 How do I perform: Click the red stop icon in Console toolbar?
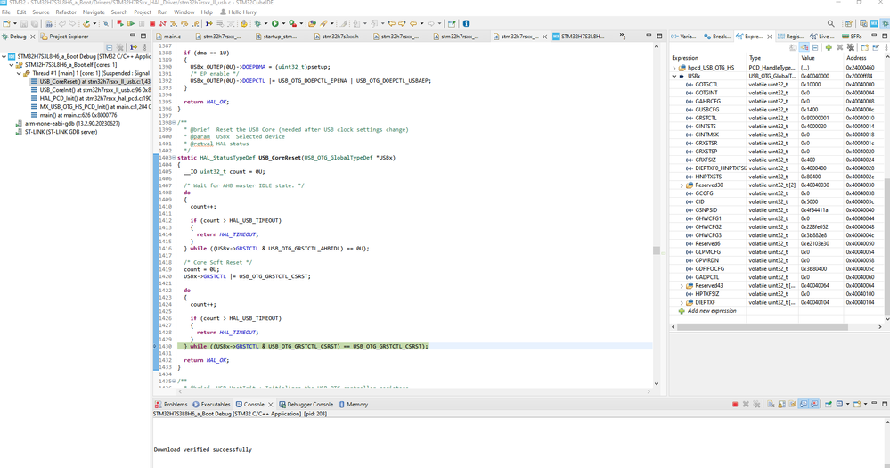click(735, 404)
